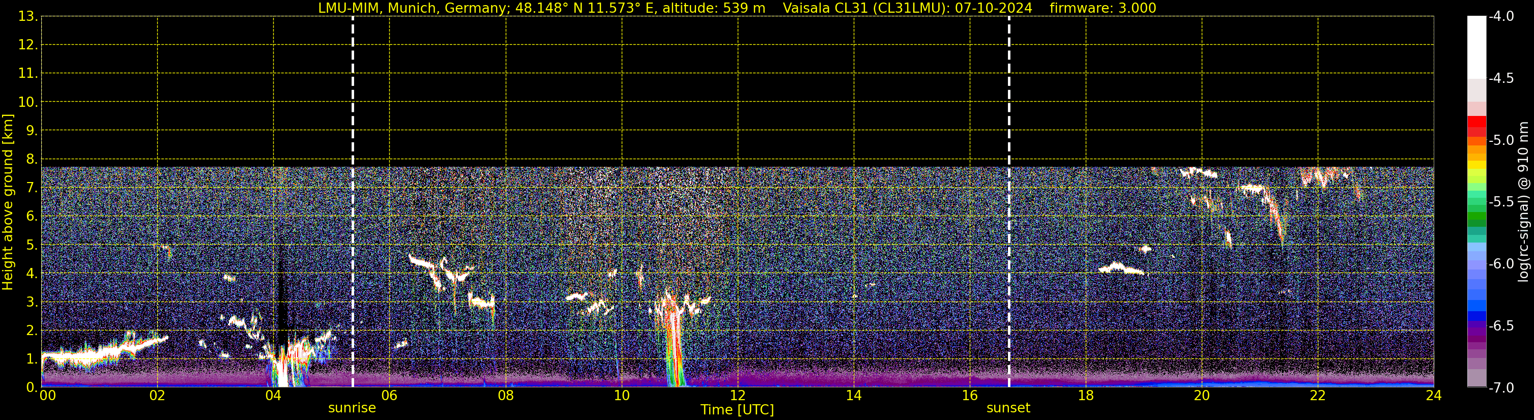
Task: Pick the white top segment of the colorbar
Action: click(1476, 48)
